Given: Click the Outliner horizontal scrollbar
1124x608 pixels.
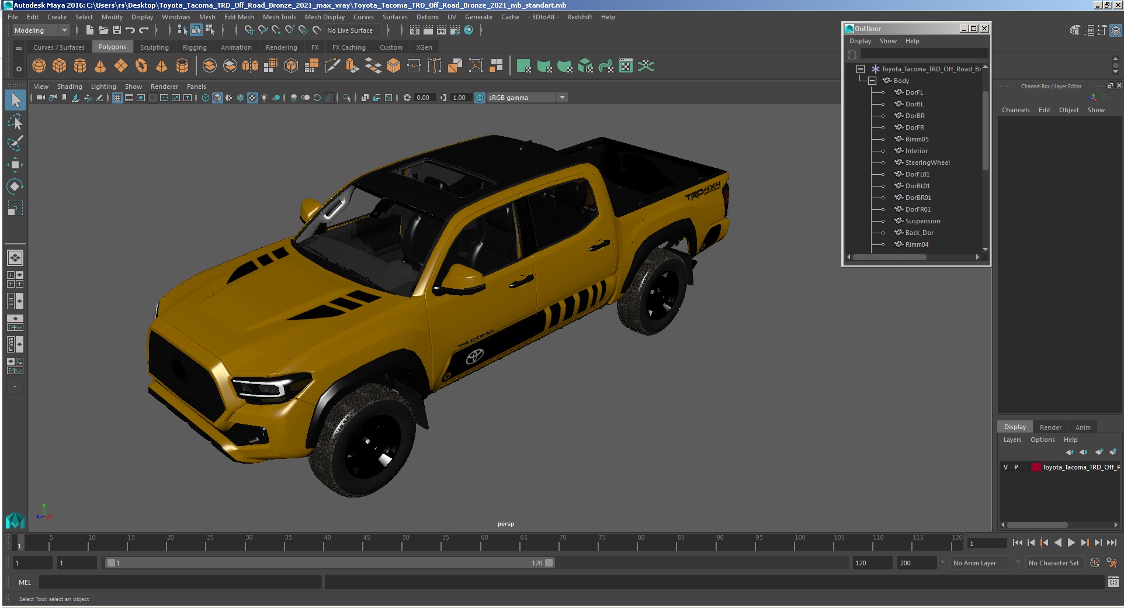Looking at the screenshot, I should coord(889,257).
